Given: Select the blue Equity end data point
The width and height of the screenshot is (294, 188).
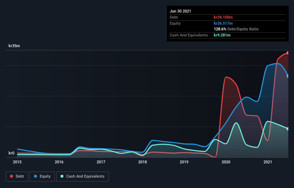Looking at the screenshot, I should [288, 76].
